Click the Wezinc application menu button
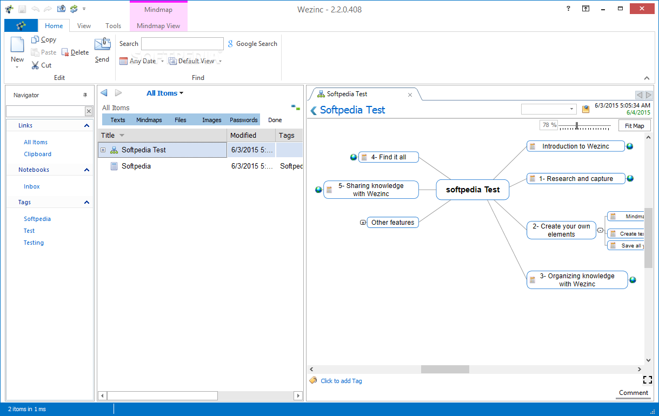659x416 pixels. click(x=21, y=25)
